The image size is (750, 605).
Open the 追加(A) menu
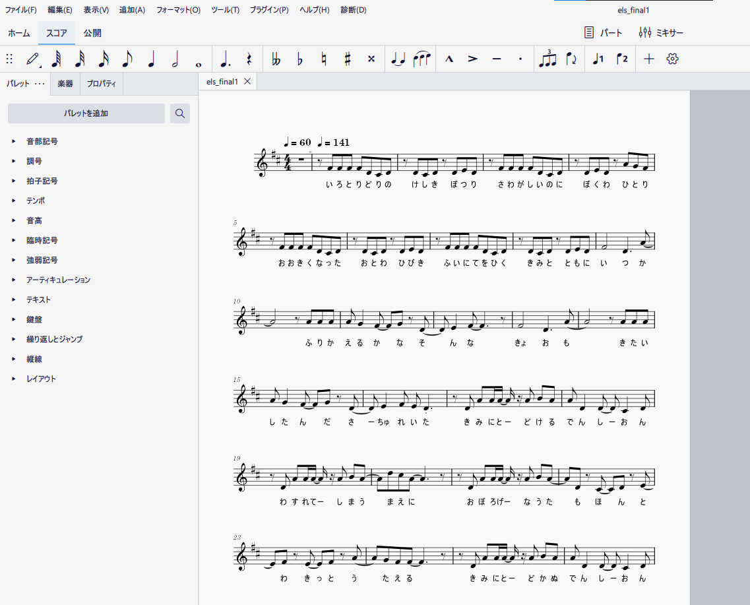pos(132,9)
